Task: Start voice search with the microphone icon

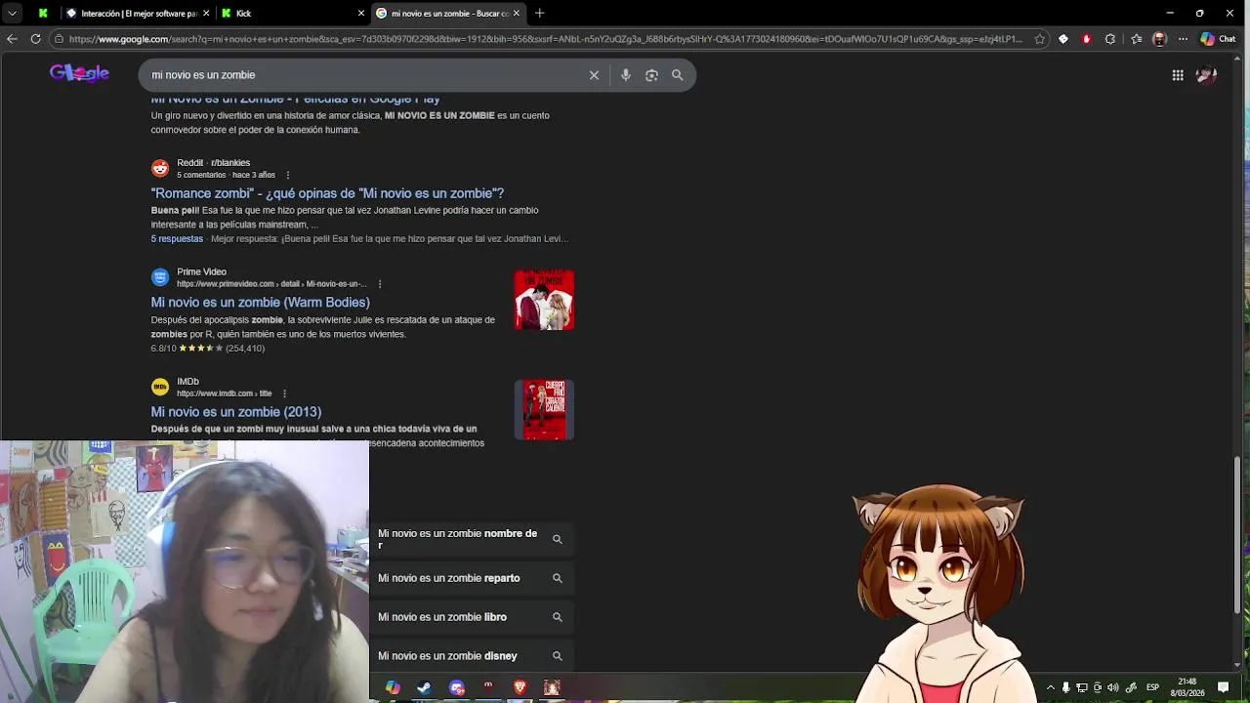Action: click(x=626, y=75)
